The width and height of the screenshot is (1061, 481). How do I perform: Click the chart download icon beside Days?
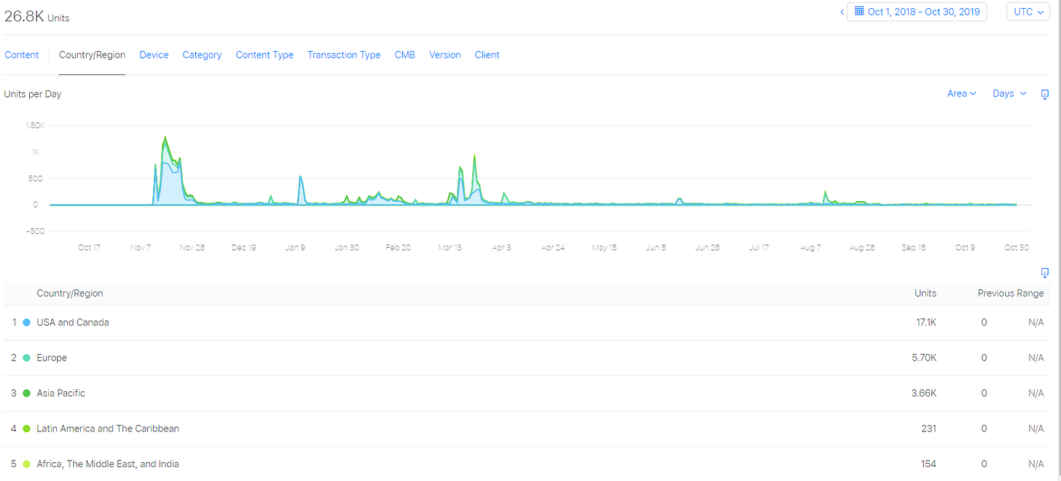(1045, 95)
